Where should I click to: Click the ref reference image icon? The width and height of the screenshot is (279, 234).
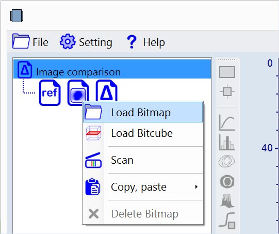coord(50,92)
